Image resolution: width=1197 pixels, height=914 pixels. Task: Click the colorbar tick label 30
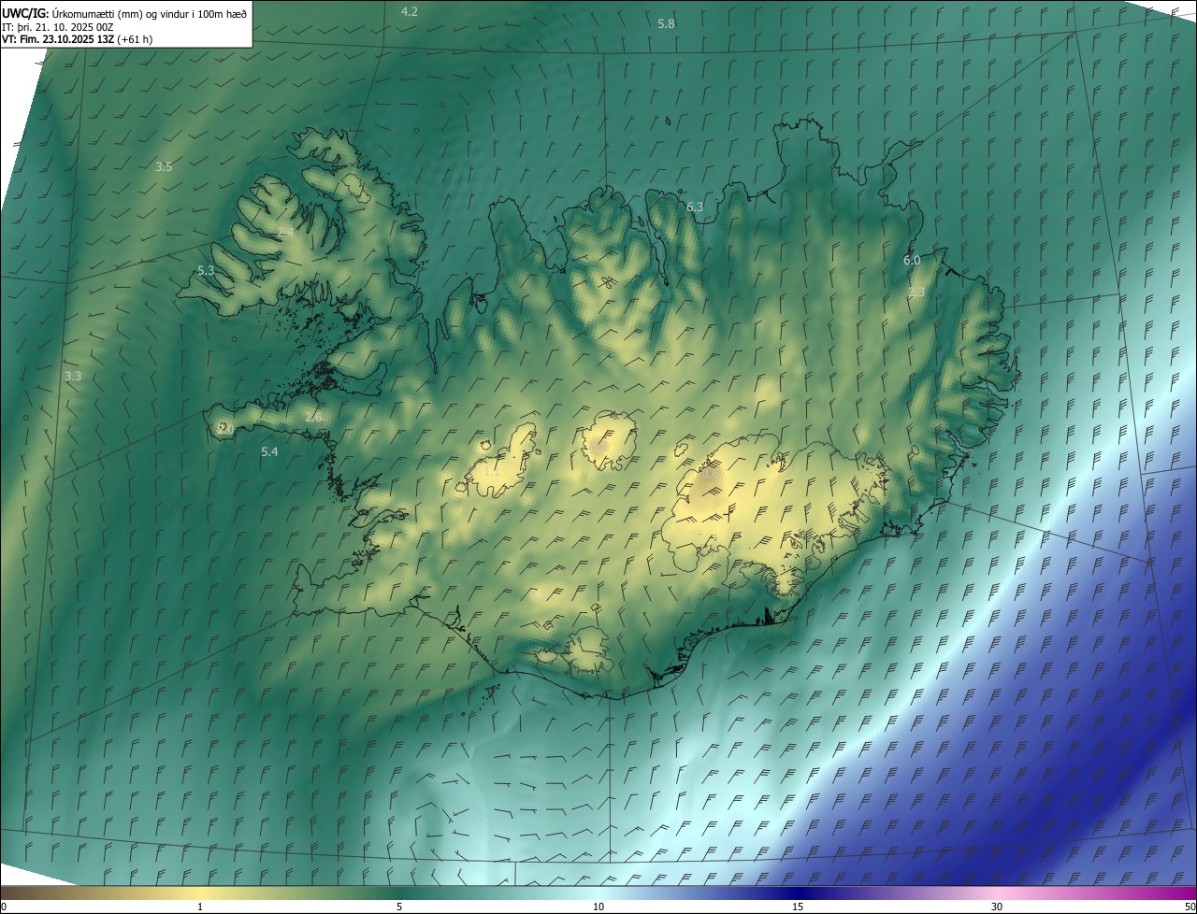997,907
